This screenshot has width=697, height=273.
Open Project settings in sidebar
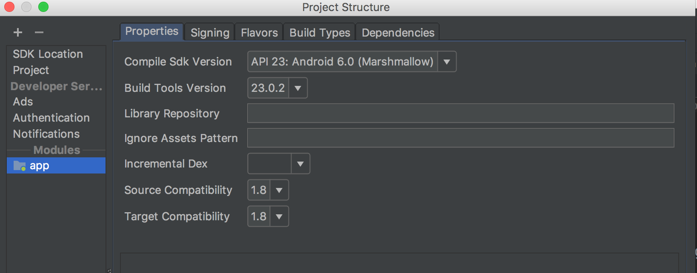[x=31, y=70]
